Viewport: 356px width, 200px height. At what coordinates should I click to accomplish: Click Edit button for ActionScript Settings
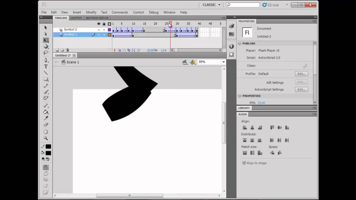tap(301, 90)
